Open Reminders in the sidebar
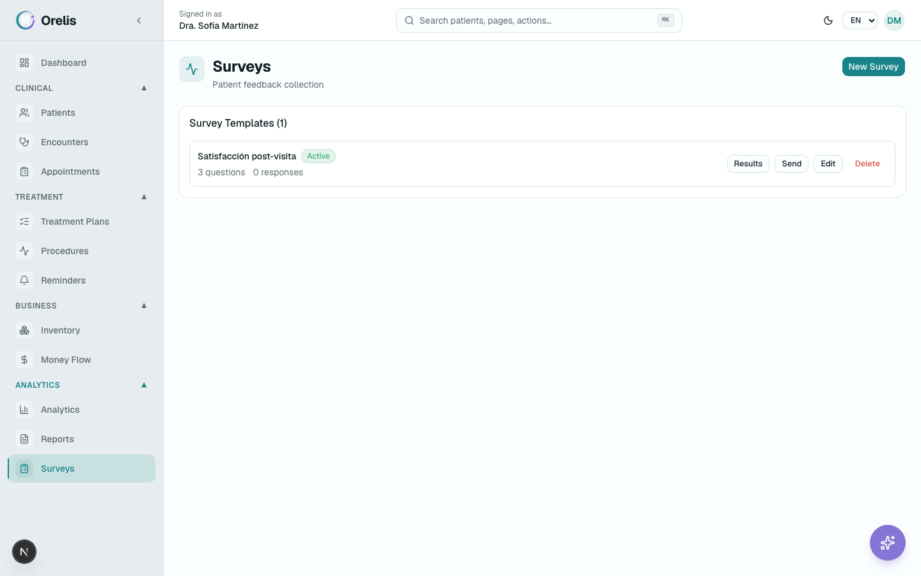921x576 pixels. 82,280
